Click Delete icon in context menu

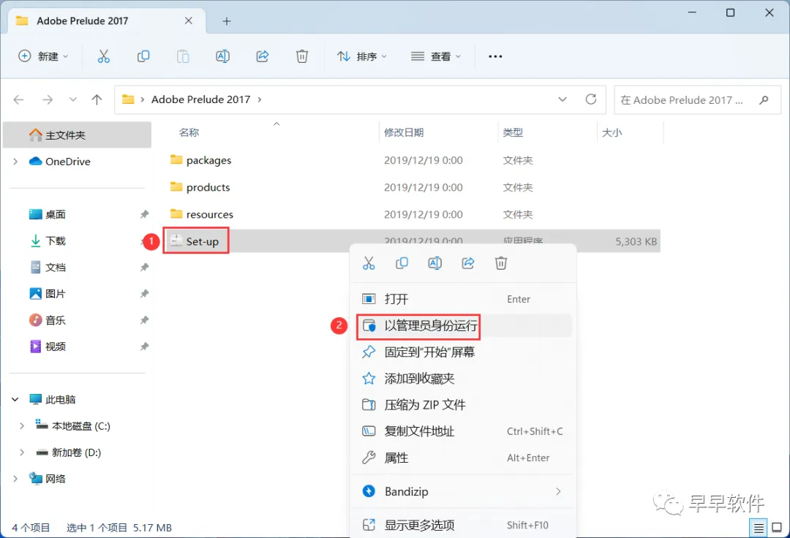pyautogui.click(x=501, y=263)
